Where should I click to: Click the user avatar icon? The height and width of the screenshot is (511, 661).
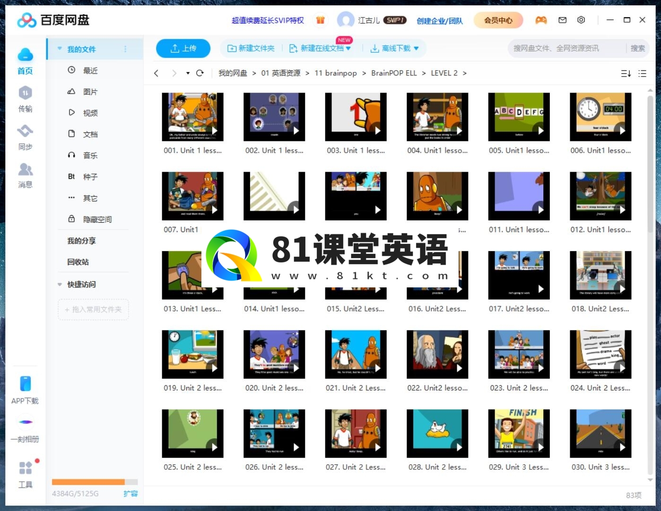click(346, 20)
